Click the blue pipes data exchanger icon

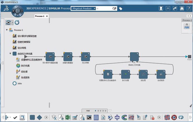(x=110, y=118)
